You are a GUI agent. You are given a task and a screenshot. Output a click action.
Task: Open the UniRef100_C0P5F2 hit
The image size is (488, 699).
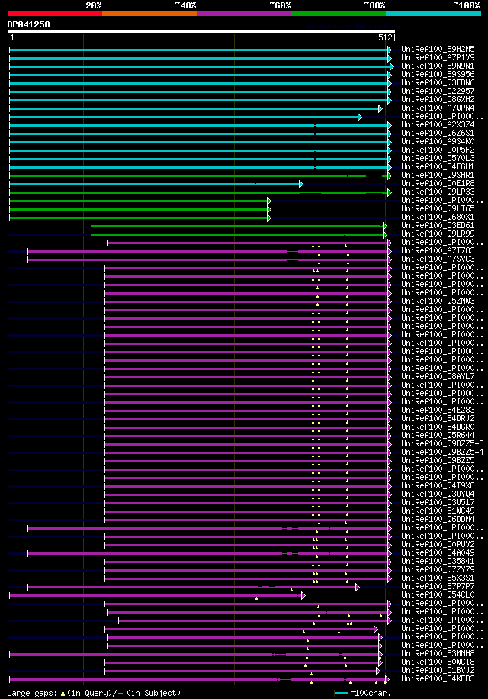(x=438, y=150)
